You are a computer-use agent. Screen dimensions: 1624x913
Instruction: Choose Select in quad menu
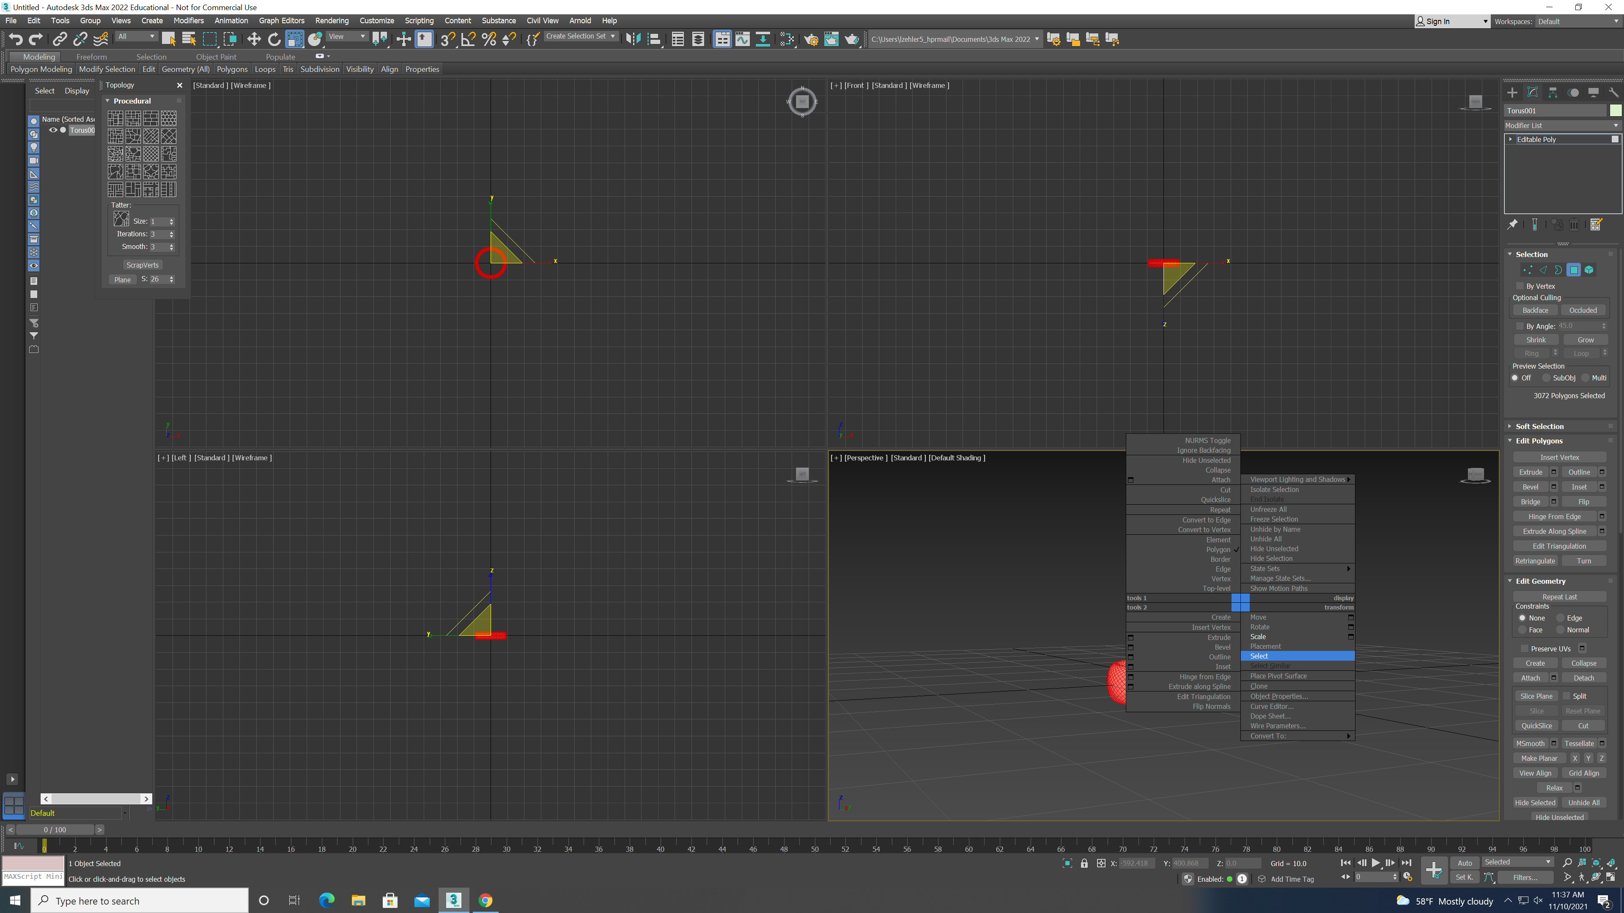1298,656
